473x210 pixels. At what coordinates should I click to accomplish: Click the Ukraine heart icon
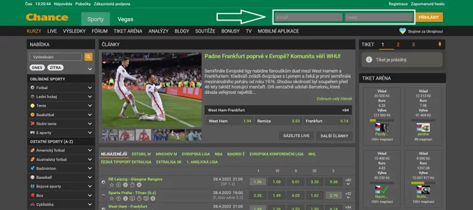coord(403,31)
